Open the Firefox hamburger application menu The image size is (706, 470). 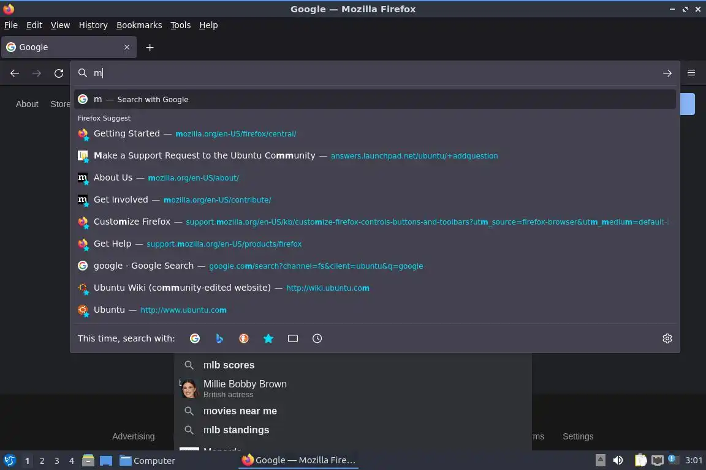(691, 72)
